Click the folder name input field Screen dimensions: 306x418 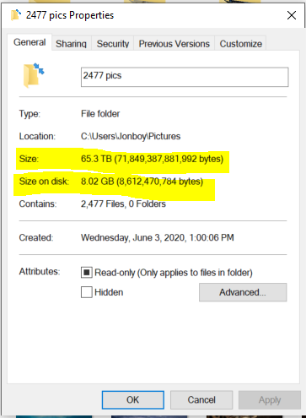click(185, 77)
